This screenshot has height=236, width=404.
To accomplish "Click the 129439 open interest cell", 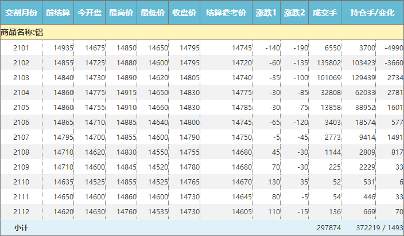I will [x=363, y=77].
